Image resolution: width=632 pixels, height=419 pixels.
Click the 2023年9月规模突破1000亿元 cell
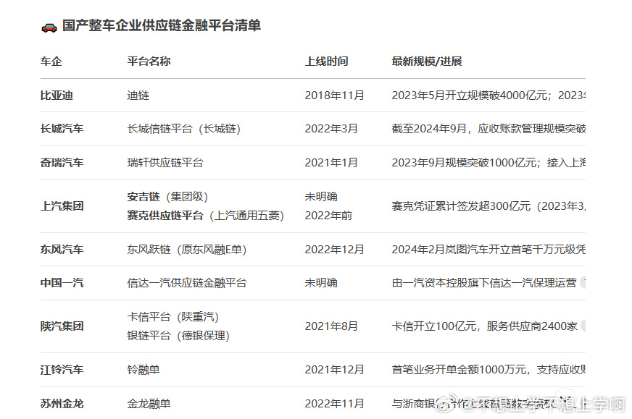(488, 163)
